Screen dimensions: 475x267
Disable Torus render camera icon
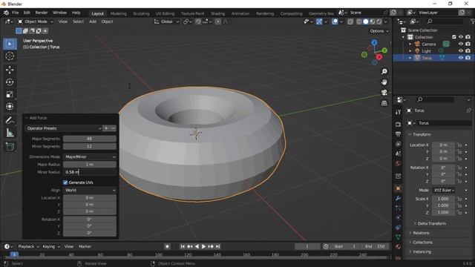coord(468,58)
